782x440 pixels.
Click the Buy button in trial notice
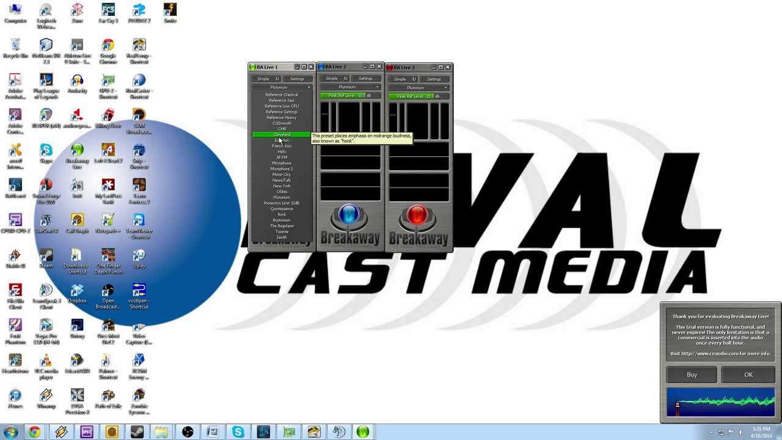click(692, 375)
